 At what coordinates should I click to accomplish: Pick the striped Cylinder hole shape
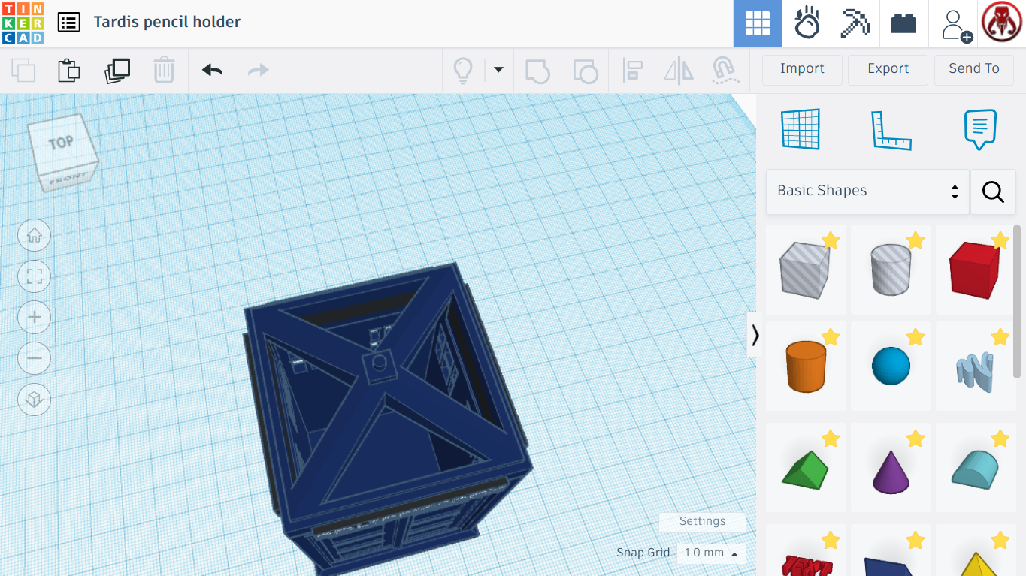[891, 270]
